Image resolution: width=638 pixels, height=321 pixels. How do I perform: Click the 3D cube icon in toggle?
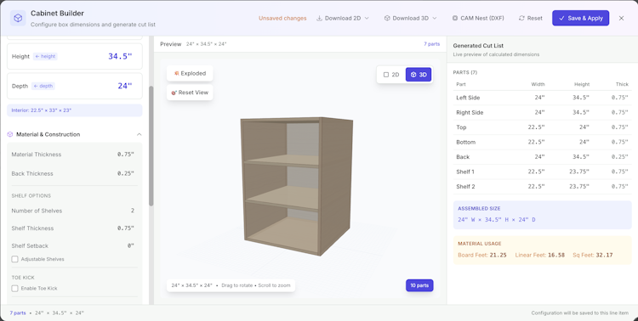click(x=413, y=75)
